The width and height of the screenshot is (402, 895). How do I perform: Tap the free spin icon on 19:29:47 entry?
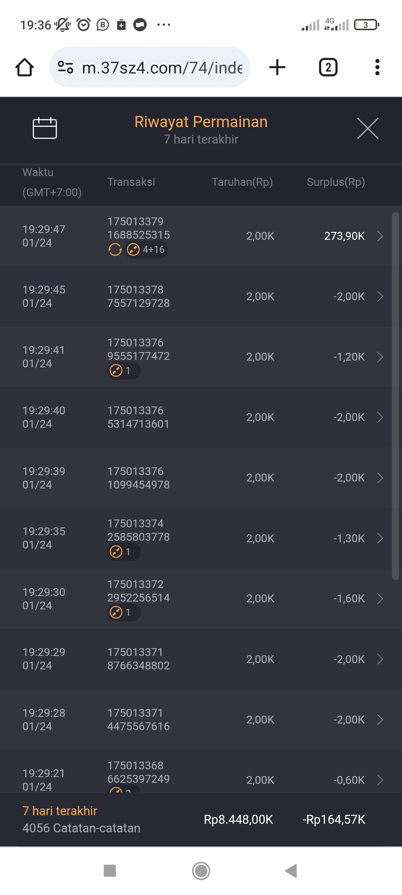(x=115, y=249)
